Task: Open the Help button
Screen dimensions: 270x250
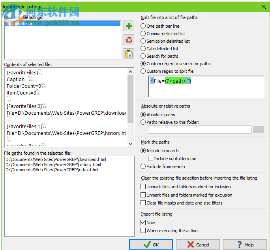Action: [245, 244]
